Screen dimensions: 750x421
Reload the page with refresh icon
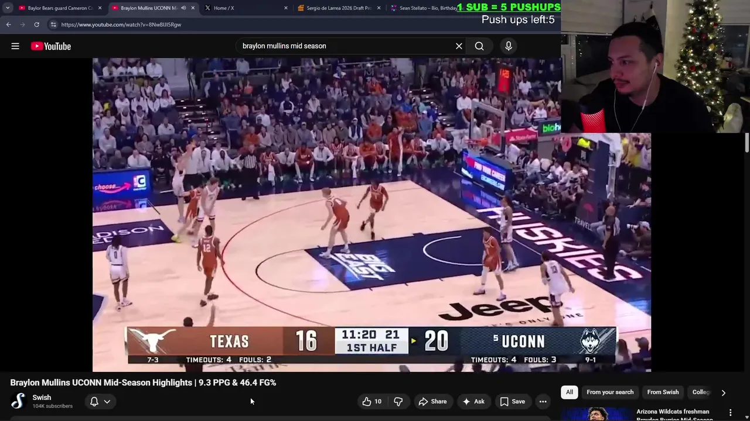36,25
